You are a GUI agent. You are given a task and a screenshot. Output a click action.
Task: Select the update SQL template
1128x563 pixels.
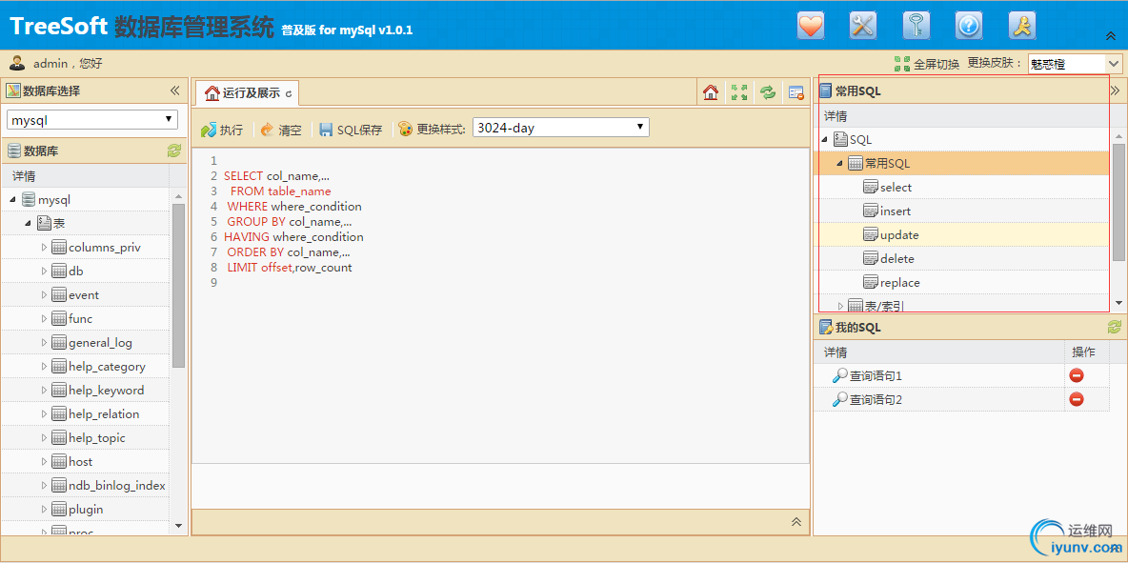(x=899, y=234)
